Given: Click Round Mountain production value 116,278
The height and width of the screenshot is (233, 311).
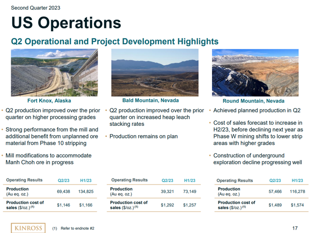Looking at the screenshot, I should click(298, 192).
